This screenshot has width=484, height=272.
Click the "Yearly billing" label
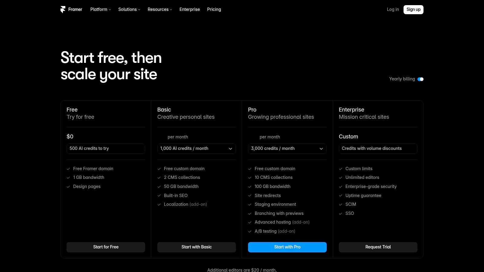click(x=402, y=79)
